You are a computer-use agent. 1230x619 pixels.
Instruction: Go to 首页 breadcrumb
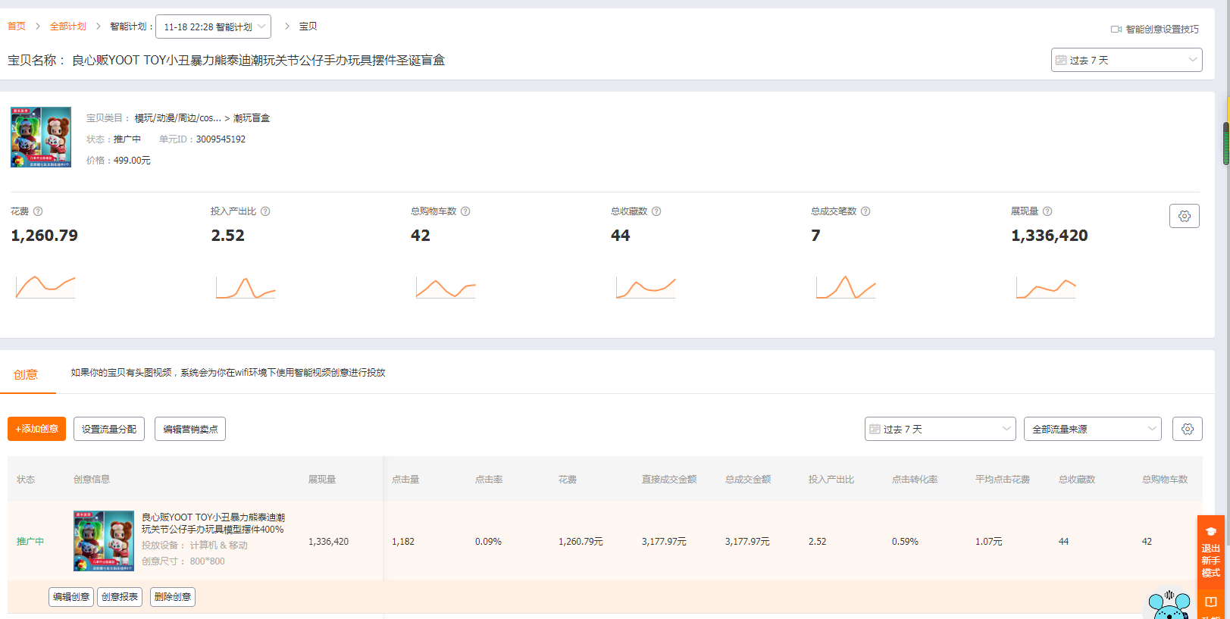[x=17, y=27]
